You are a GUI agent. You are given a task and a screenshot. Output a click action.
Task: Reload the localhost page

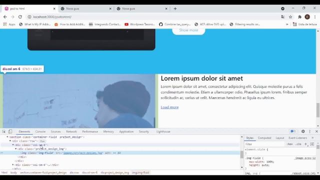[20, 17]
